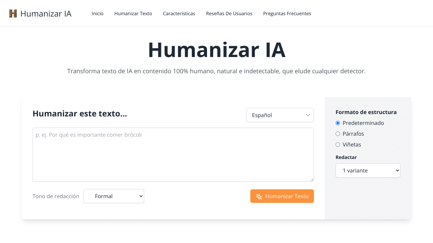Open Características in the navigation
The height and width of the screenshot is (243, 433).
tap(179, 13)
